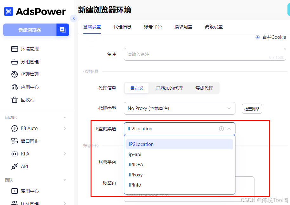
Task: Collapse the 团队 section
Action: [65, 180]
